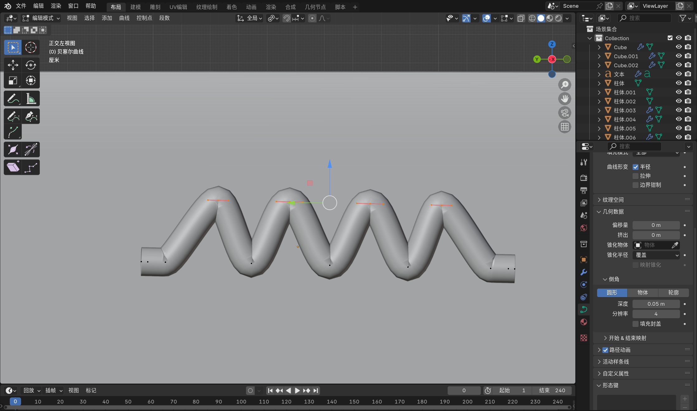The width and height of the screenshot is (697, 411).
Task: Switch to the UV编辑 workspace tab
Action: pyautogui.click(x=178, y=7)
